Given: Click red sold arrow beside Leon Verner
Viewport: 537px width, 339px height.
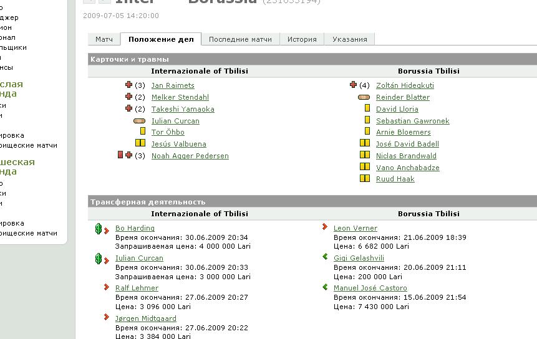Looking at the screenshot, I should pyautogui.click(x=325, y=226).
